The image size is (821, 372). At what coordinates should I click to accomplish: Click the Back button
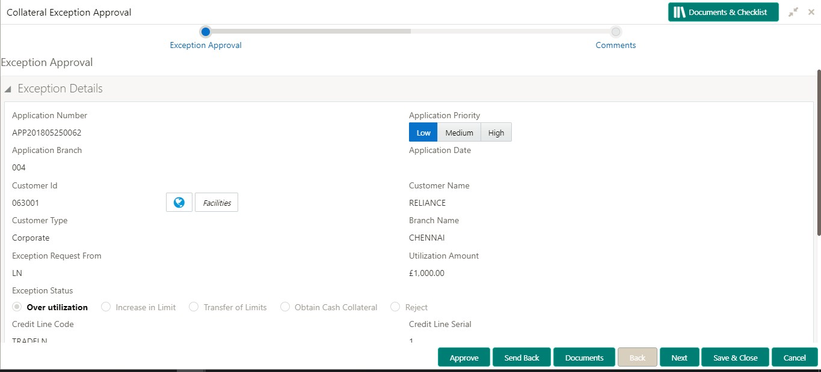point(638,357)
